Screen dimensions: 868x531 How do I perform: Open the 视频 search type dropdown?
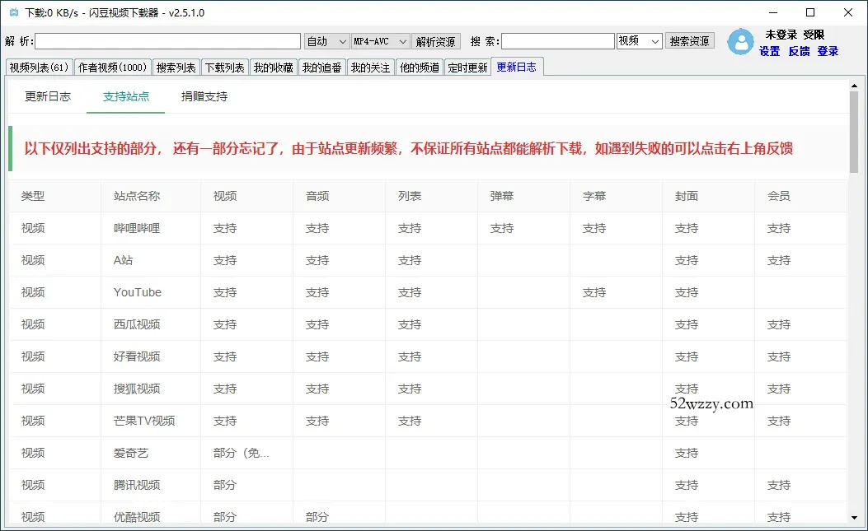point(640,41)
